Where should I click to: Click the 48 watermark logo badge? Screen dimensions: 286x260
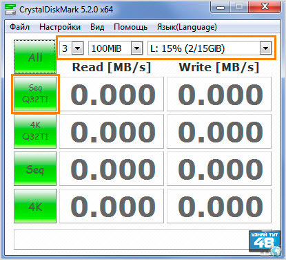pyautogui.click(x=265, y=243)
